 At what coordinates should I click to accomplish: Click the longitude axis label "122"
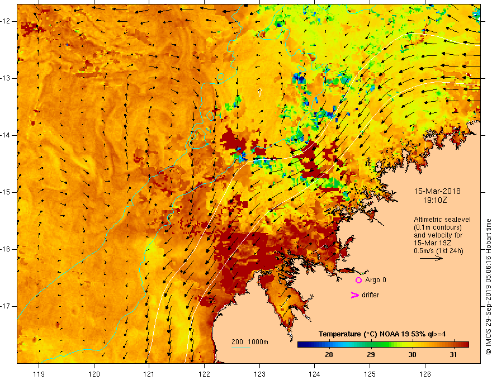point(204,374)
